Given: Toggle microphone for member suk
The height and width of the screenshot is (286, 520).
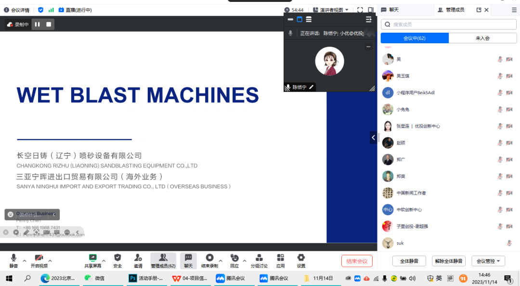Looking at the screenshot, I should tap(509, 243).
